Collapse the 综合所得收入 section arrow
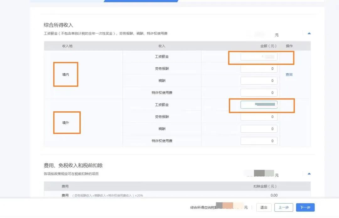 coord(309,33)
